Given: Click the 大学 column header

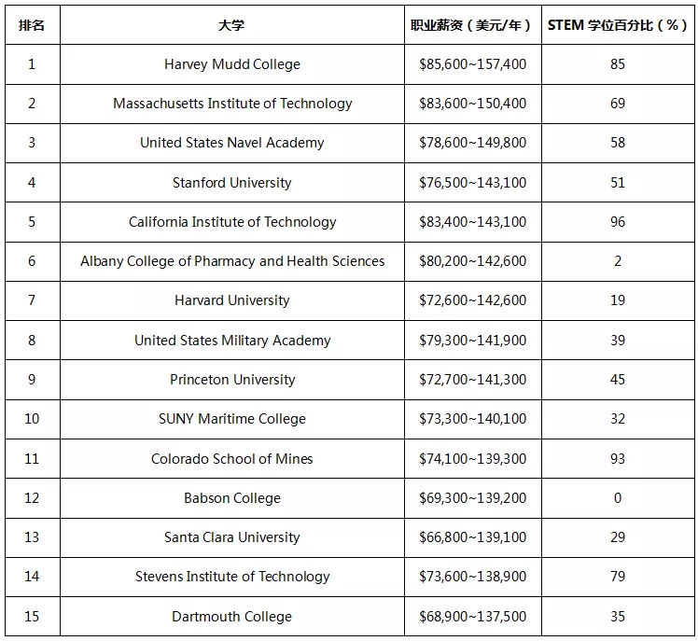Looking at the screenshot, I should 232,25.
